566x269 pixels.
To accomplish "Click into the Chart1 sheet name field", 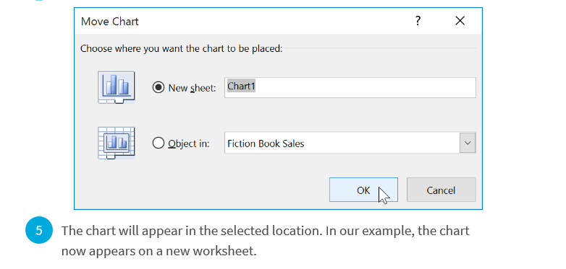I will pos(350,87).
